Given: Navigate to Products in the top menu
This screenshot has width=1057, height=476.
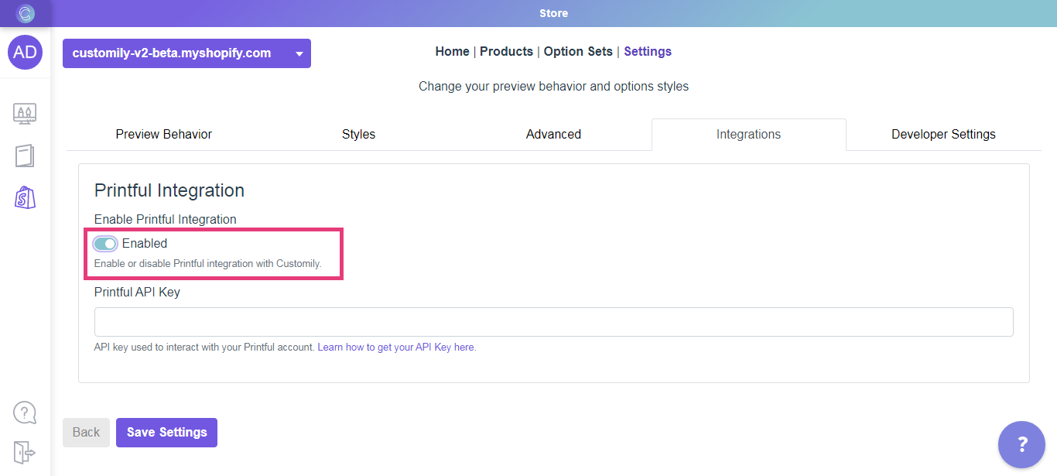Looking at the screenshot, I should click(x=506, y=52).
